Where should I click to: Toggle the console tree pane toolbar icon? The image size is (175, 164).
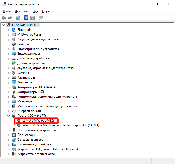pos(18,18)
